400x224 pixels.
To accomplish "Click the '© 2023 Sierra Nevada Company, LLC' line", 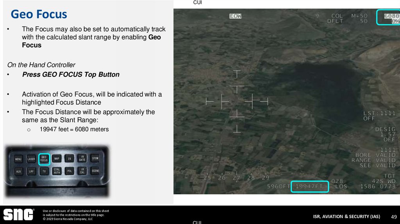I will (x=68, y=219).
